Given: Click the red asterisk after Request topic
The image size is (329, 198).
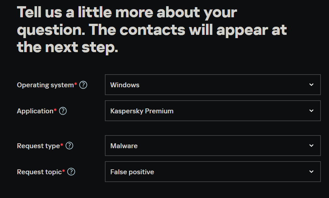Looking at the screenshot, I should [x=64, y=171].
